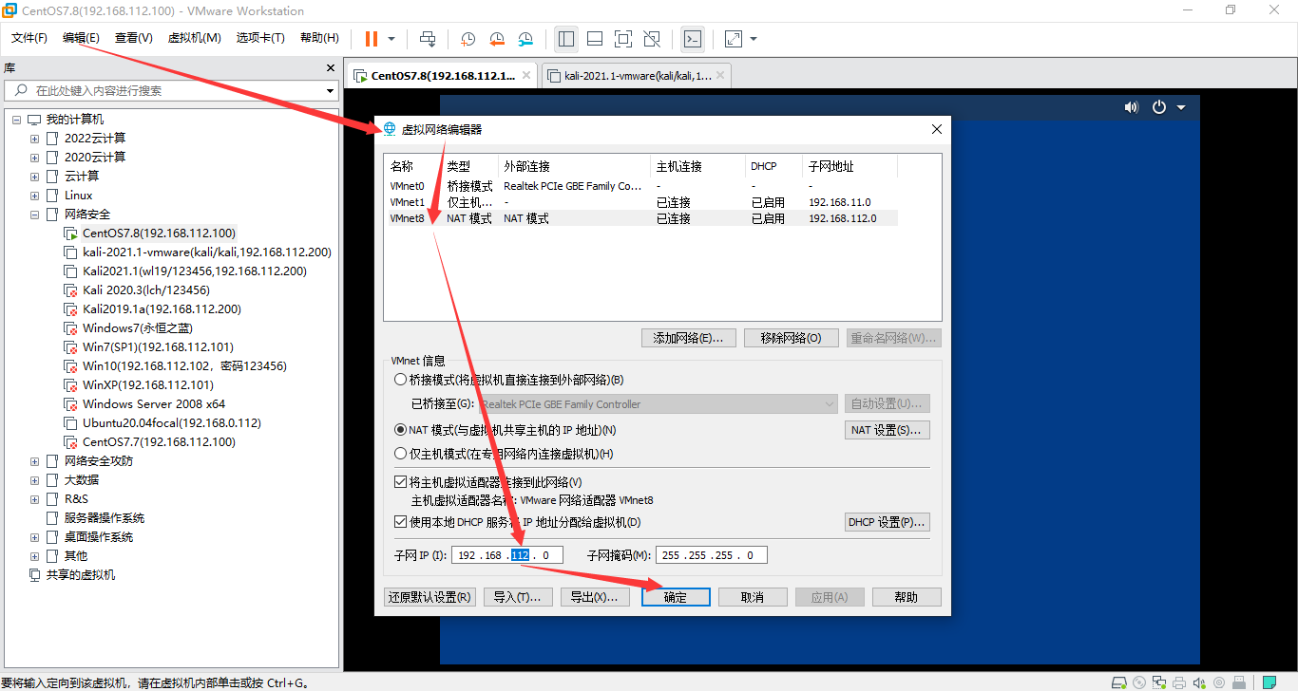Click the Unity mode toolbar icon
The image size is (1298, 691).
pos(652,39)
